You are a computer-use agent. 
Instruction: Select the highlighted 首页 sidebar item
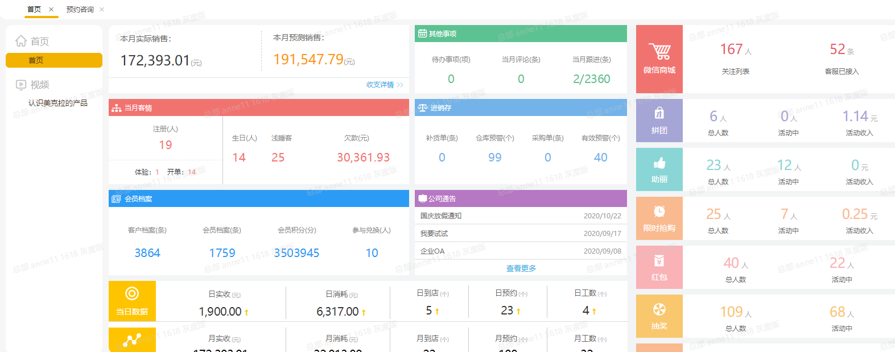(x=54, y=60)
